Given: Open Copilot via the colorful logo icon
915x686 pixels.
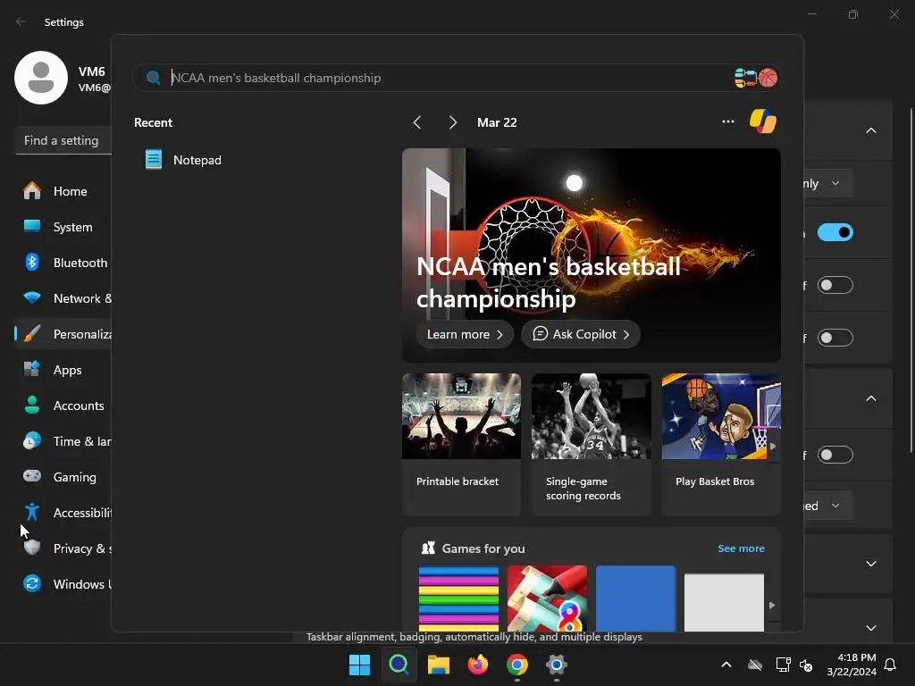Looking at the screenshot, I should click(x=763, y=121).
